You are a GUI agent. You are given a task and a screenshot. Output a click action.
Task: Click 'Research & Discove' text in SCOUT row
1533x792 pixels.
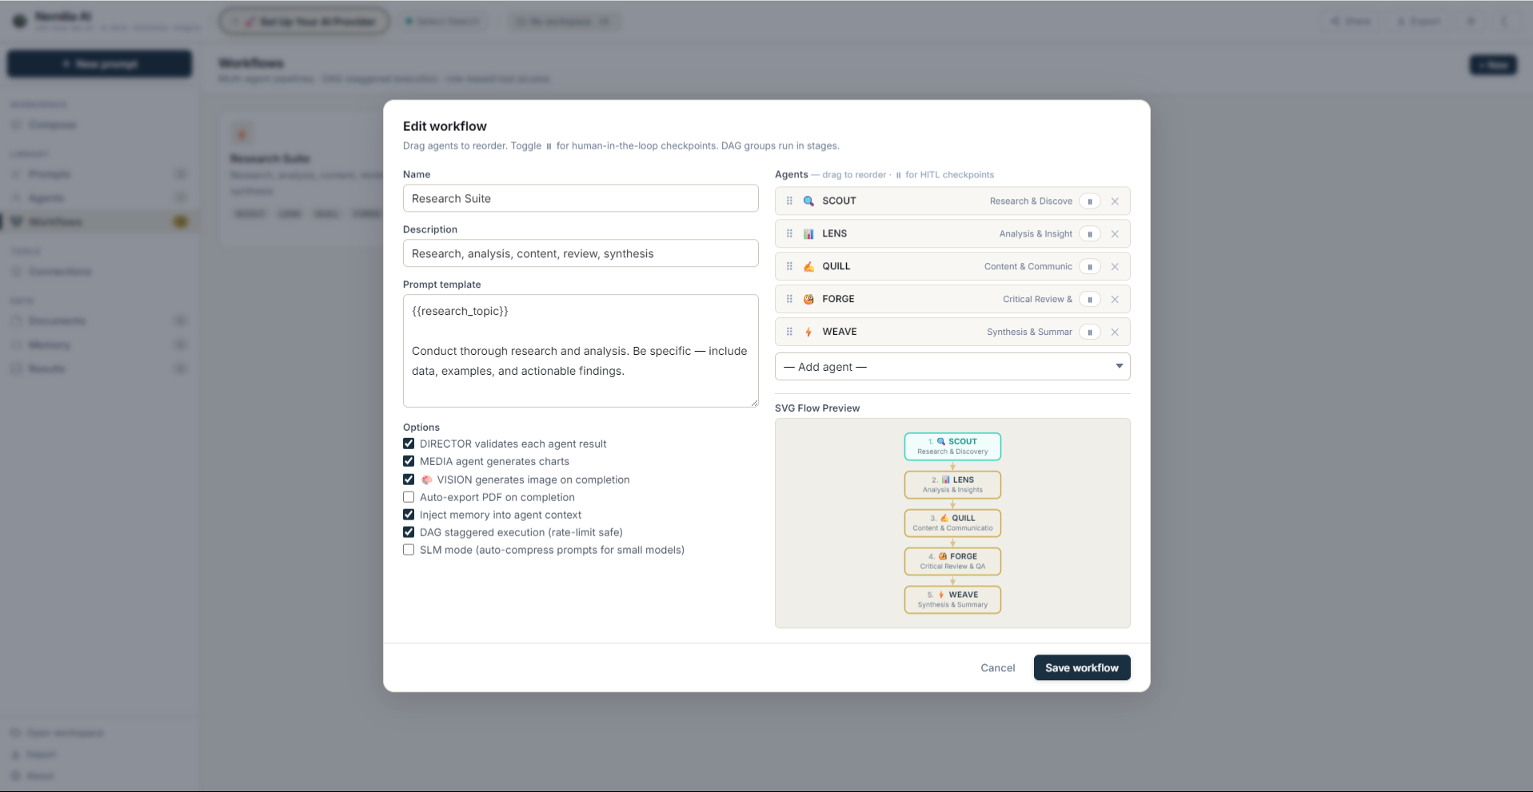click(1031, 201)
